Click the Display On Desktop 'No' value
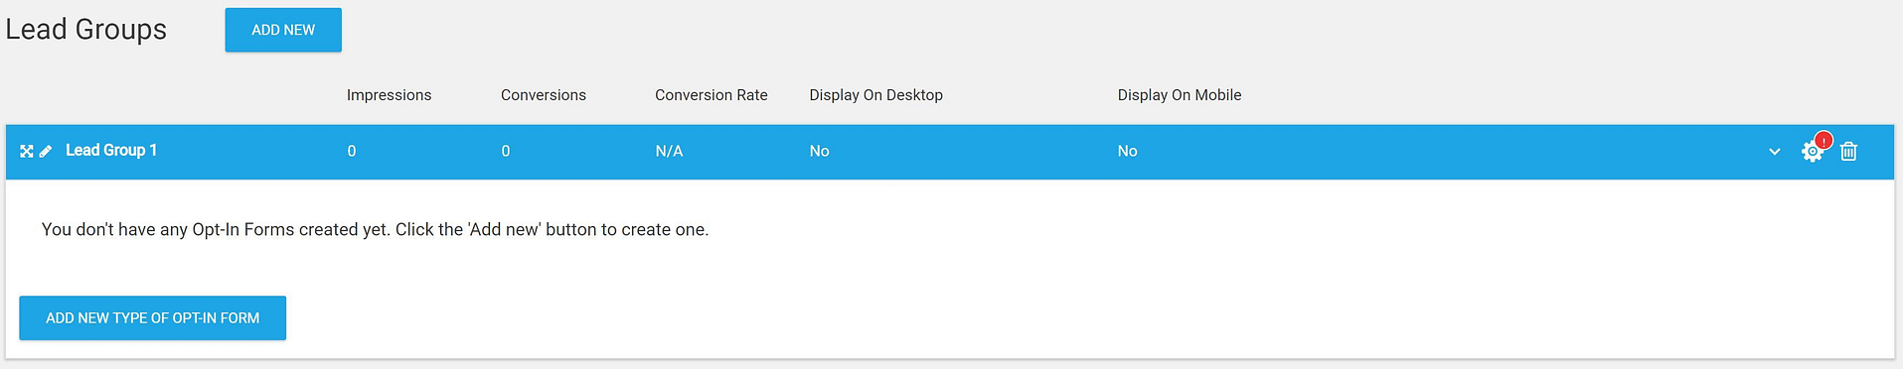Image resolution: width=1903 pixels, height=369 pixels. (819, 151)
